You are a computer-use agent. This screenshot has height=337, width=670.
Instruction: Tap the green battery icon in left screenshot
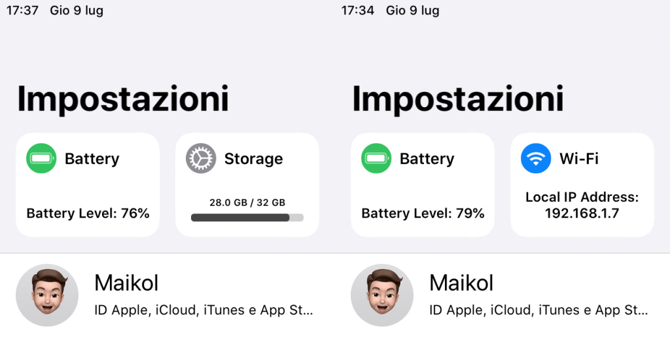(x=41, y=158)
